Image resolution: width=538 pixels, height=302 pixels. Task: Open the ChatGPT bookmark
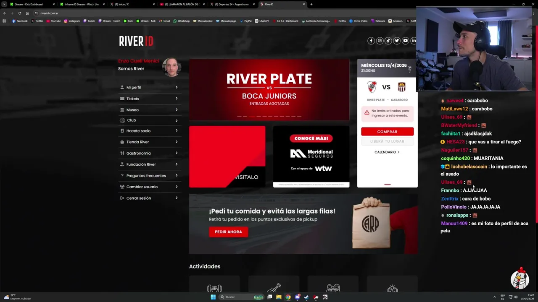click(262, 21)
